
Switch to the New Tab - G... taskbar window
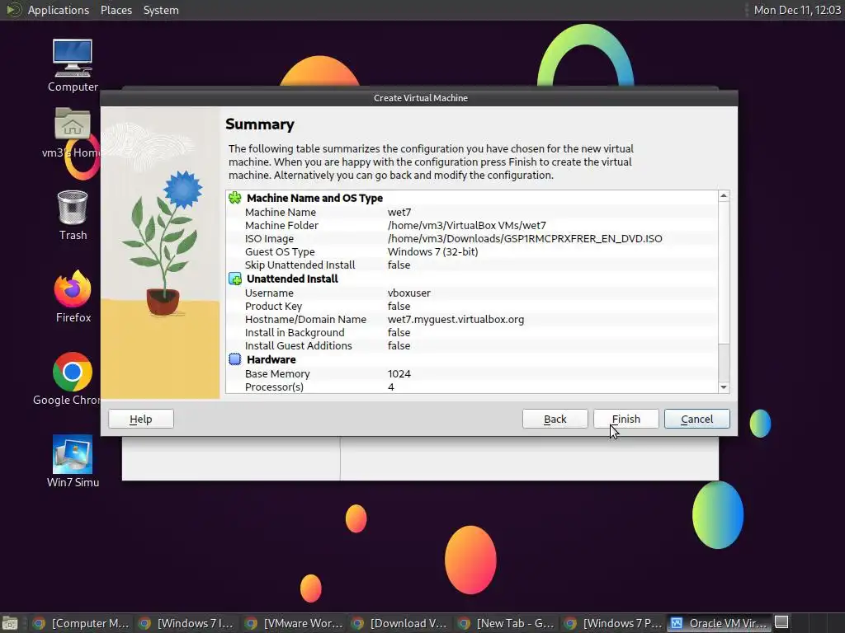point(506,623)
